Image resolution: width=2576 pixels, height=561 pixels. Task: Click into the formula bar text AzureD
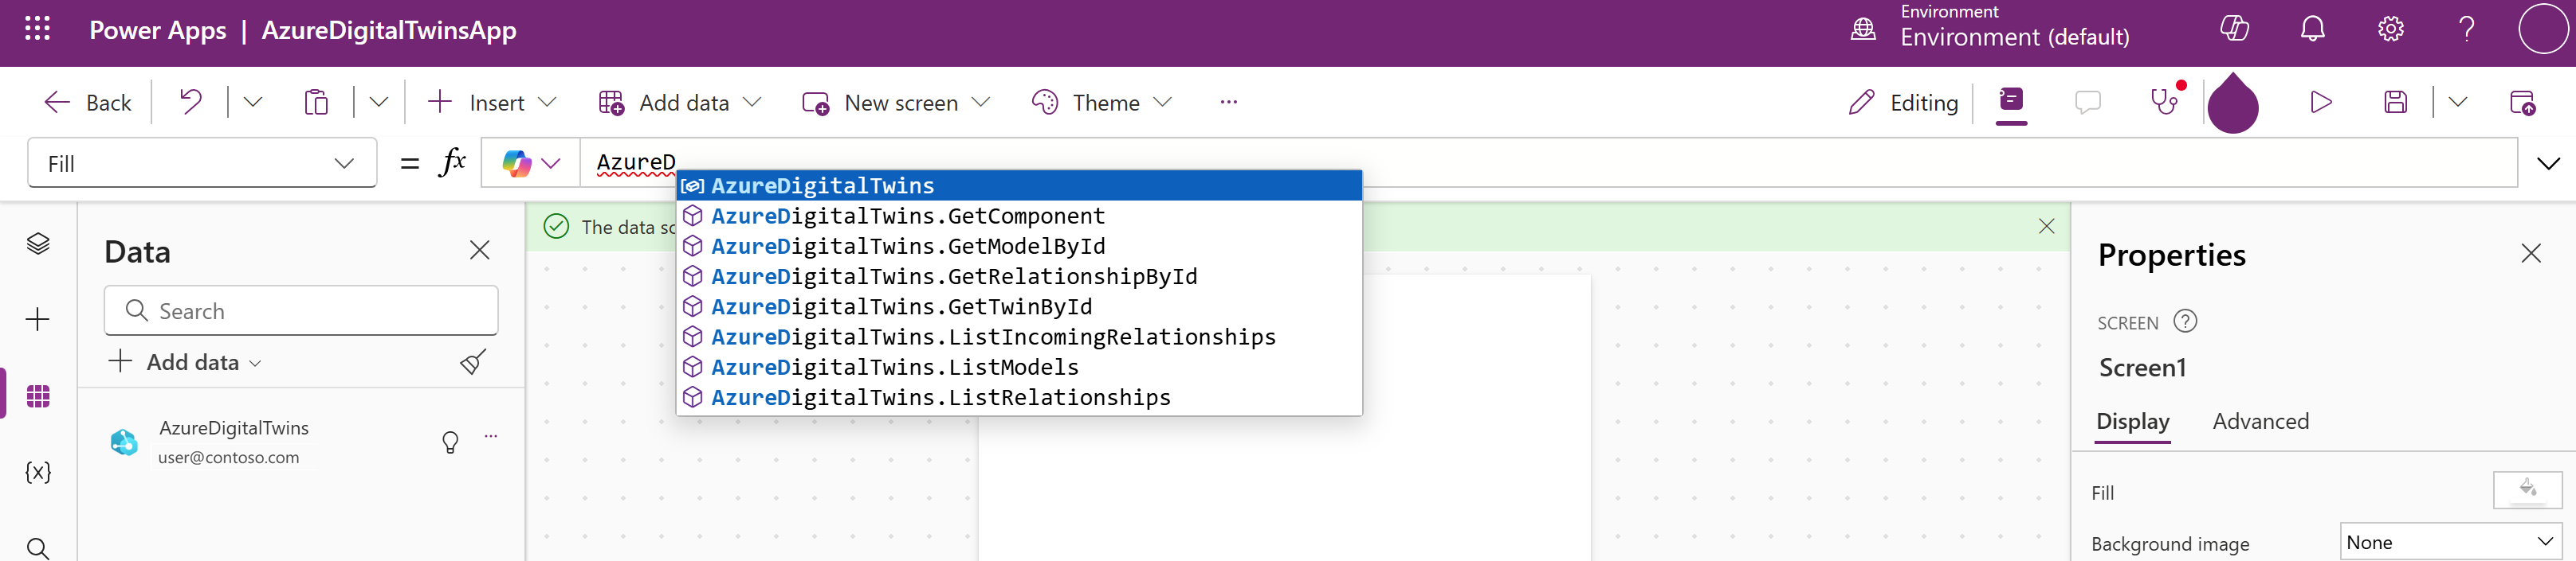[x=636, y=162]
